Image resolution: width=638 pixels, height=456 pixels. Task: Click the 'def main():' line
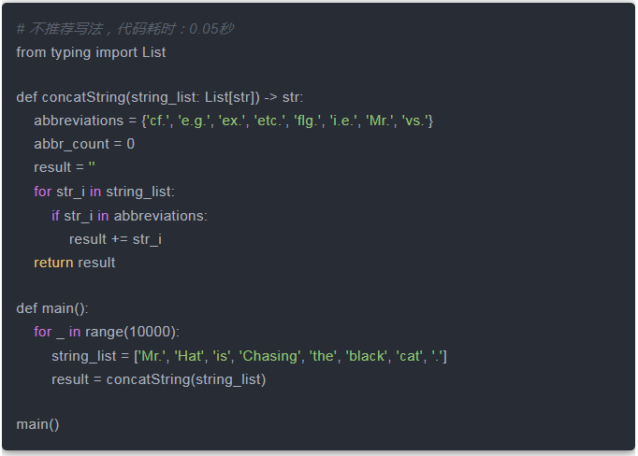[x=52, y=308]
